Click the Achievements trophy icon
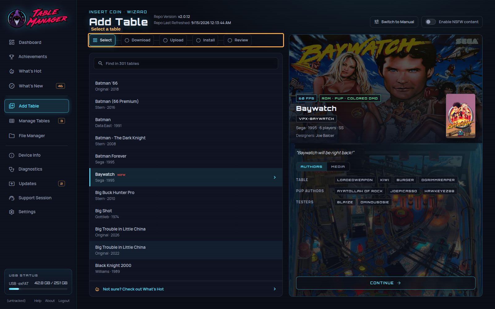 coord(12,57)
